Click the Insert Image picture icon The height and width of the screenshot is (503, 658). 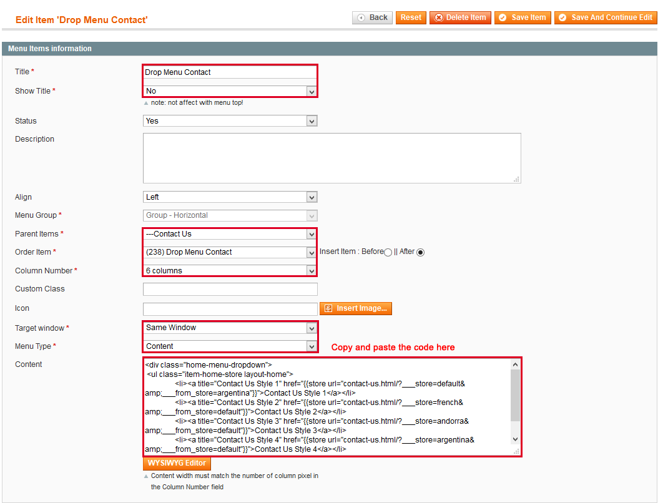tap(328, 308)
